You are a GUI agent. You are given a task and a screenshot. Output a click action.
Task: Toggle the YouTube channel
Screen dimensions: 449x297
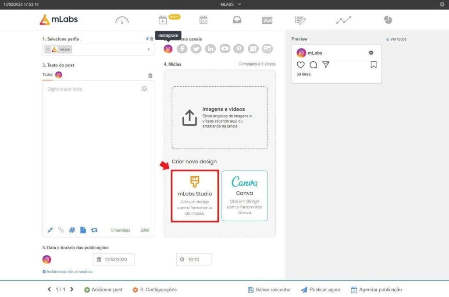pos(225,49)
